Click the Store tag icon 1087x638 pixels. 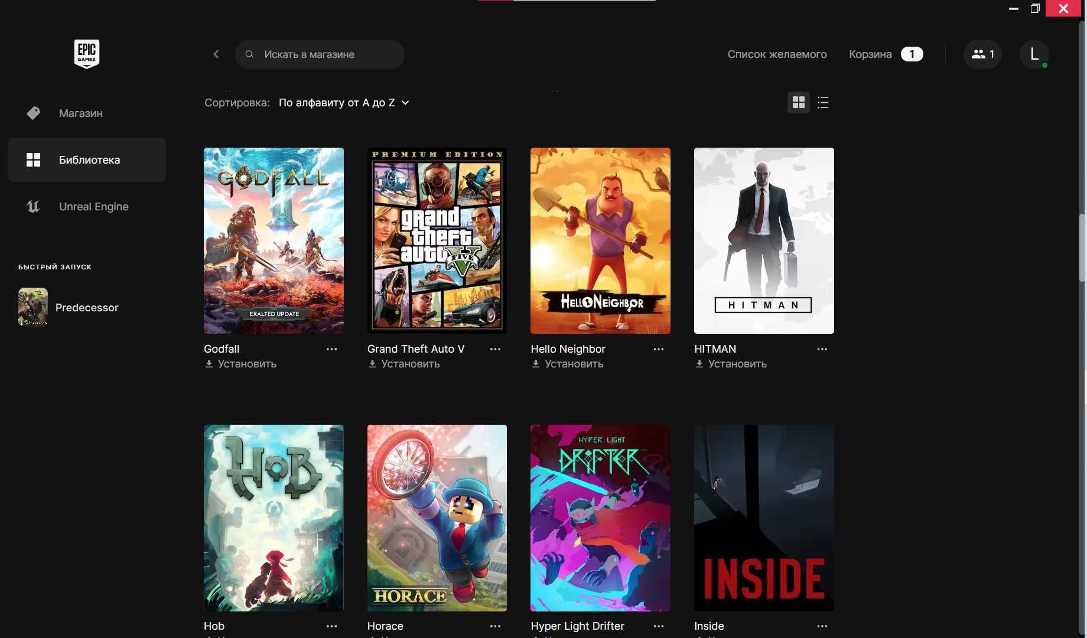pos(34,113)
